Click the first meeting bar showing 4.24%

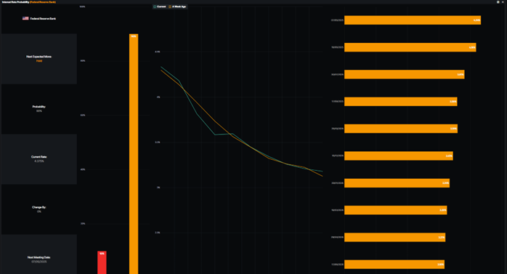tap(413, 20)
